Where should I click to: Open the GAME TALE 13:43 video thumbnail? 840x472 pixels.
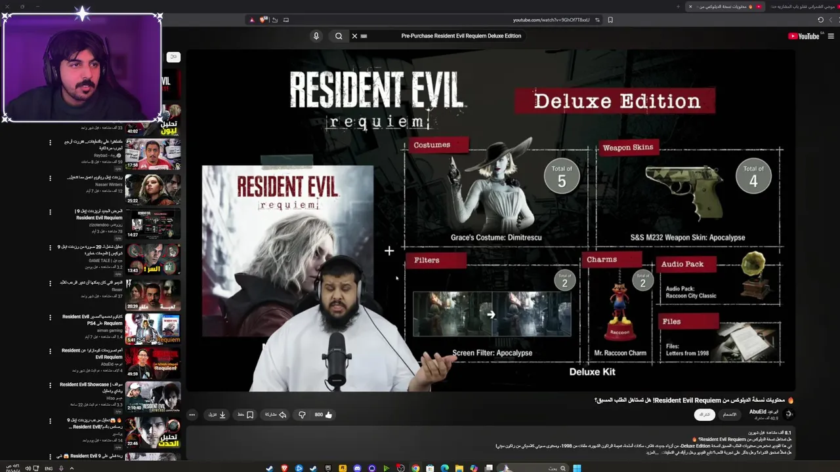[152, 259]
